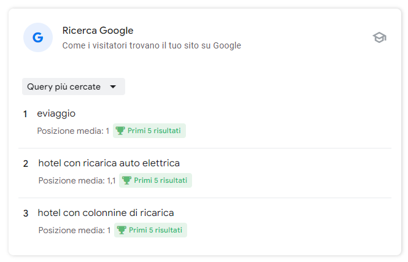Click the Google G logo icon
Screen dimensions: 408x262
pyautogui.click(x=38, y=37)
